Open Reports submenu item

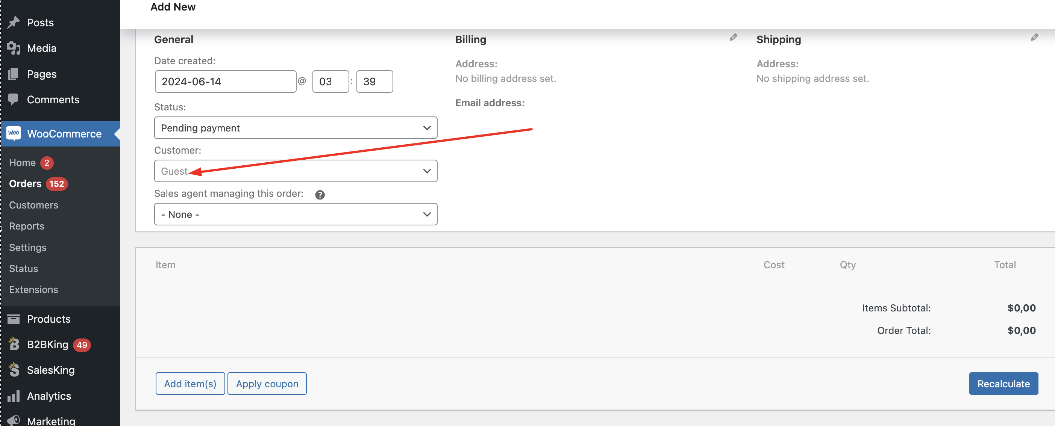point(27,226)
